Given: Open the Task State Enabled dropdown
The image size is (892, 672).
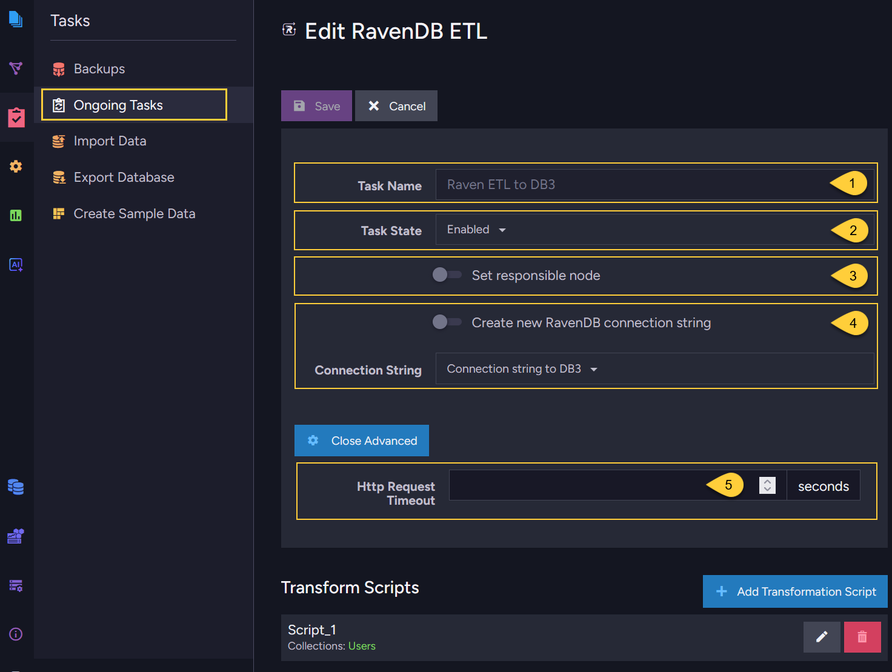Looking at the screenshot, I should click(x=654, y=230).
